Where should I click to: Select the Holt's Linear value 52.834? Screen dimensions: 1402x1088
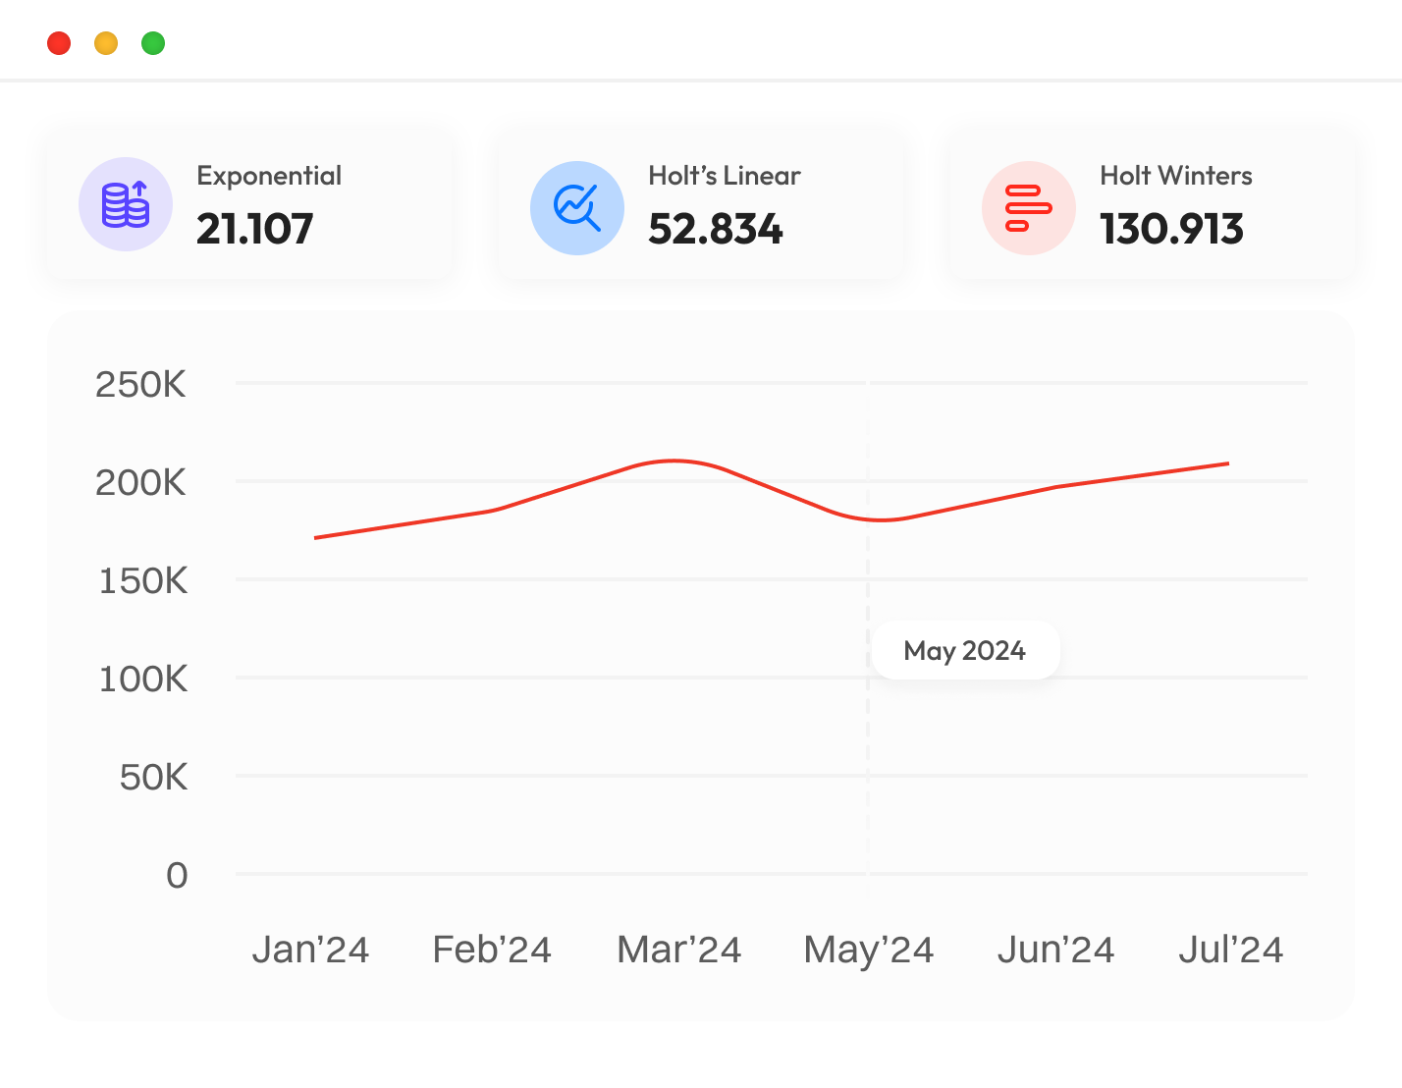pyautogui.click(x=715, y=229)
